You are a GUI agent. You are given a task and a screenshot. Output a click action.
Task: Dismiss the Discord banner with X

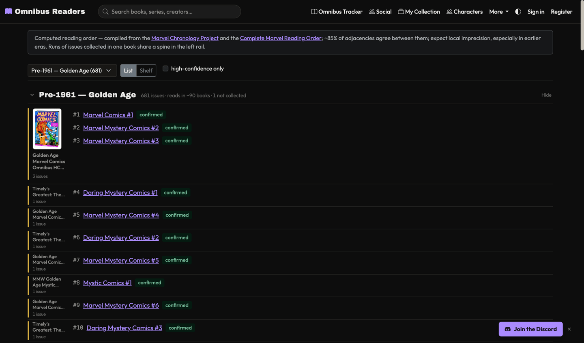click(x=569, y=329)
